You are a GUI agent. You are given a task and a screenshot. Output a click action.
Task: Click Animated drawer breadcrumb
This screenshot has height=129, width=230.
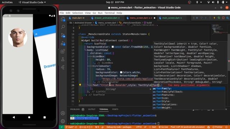pyautogui.click(x=83, y=23)
